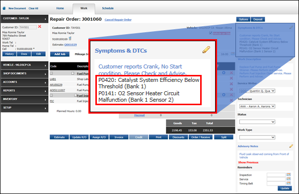Remove the Fuel Injection job using its X icon
This screenshot has height=194, width=299.
tap(231, 95)
